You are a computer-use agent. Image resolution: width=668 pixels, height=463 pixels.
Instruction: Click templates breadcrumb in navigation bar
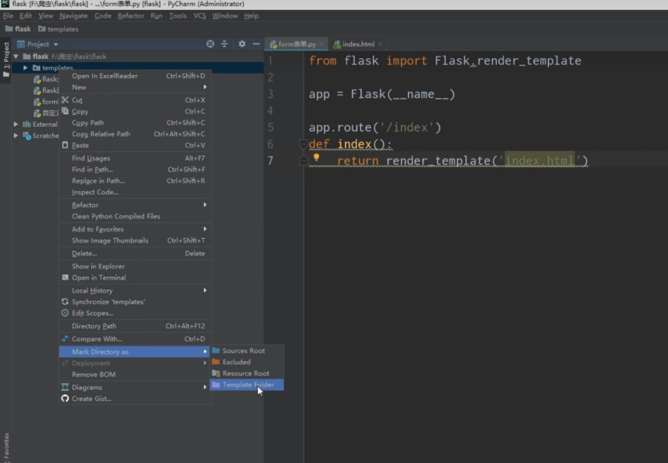point(58,29)
